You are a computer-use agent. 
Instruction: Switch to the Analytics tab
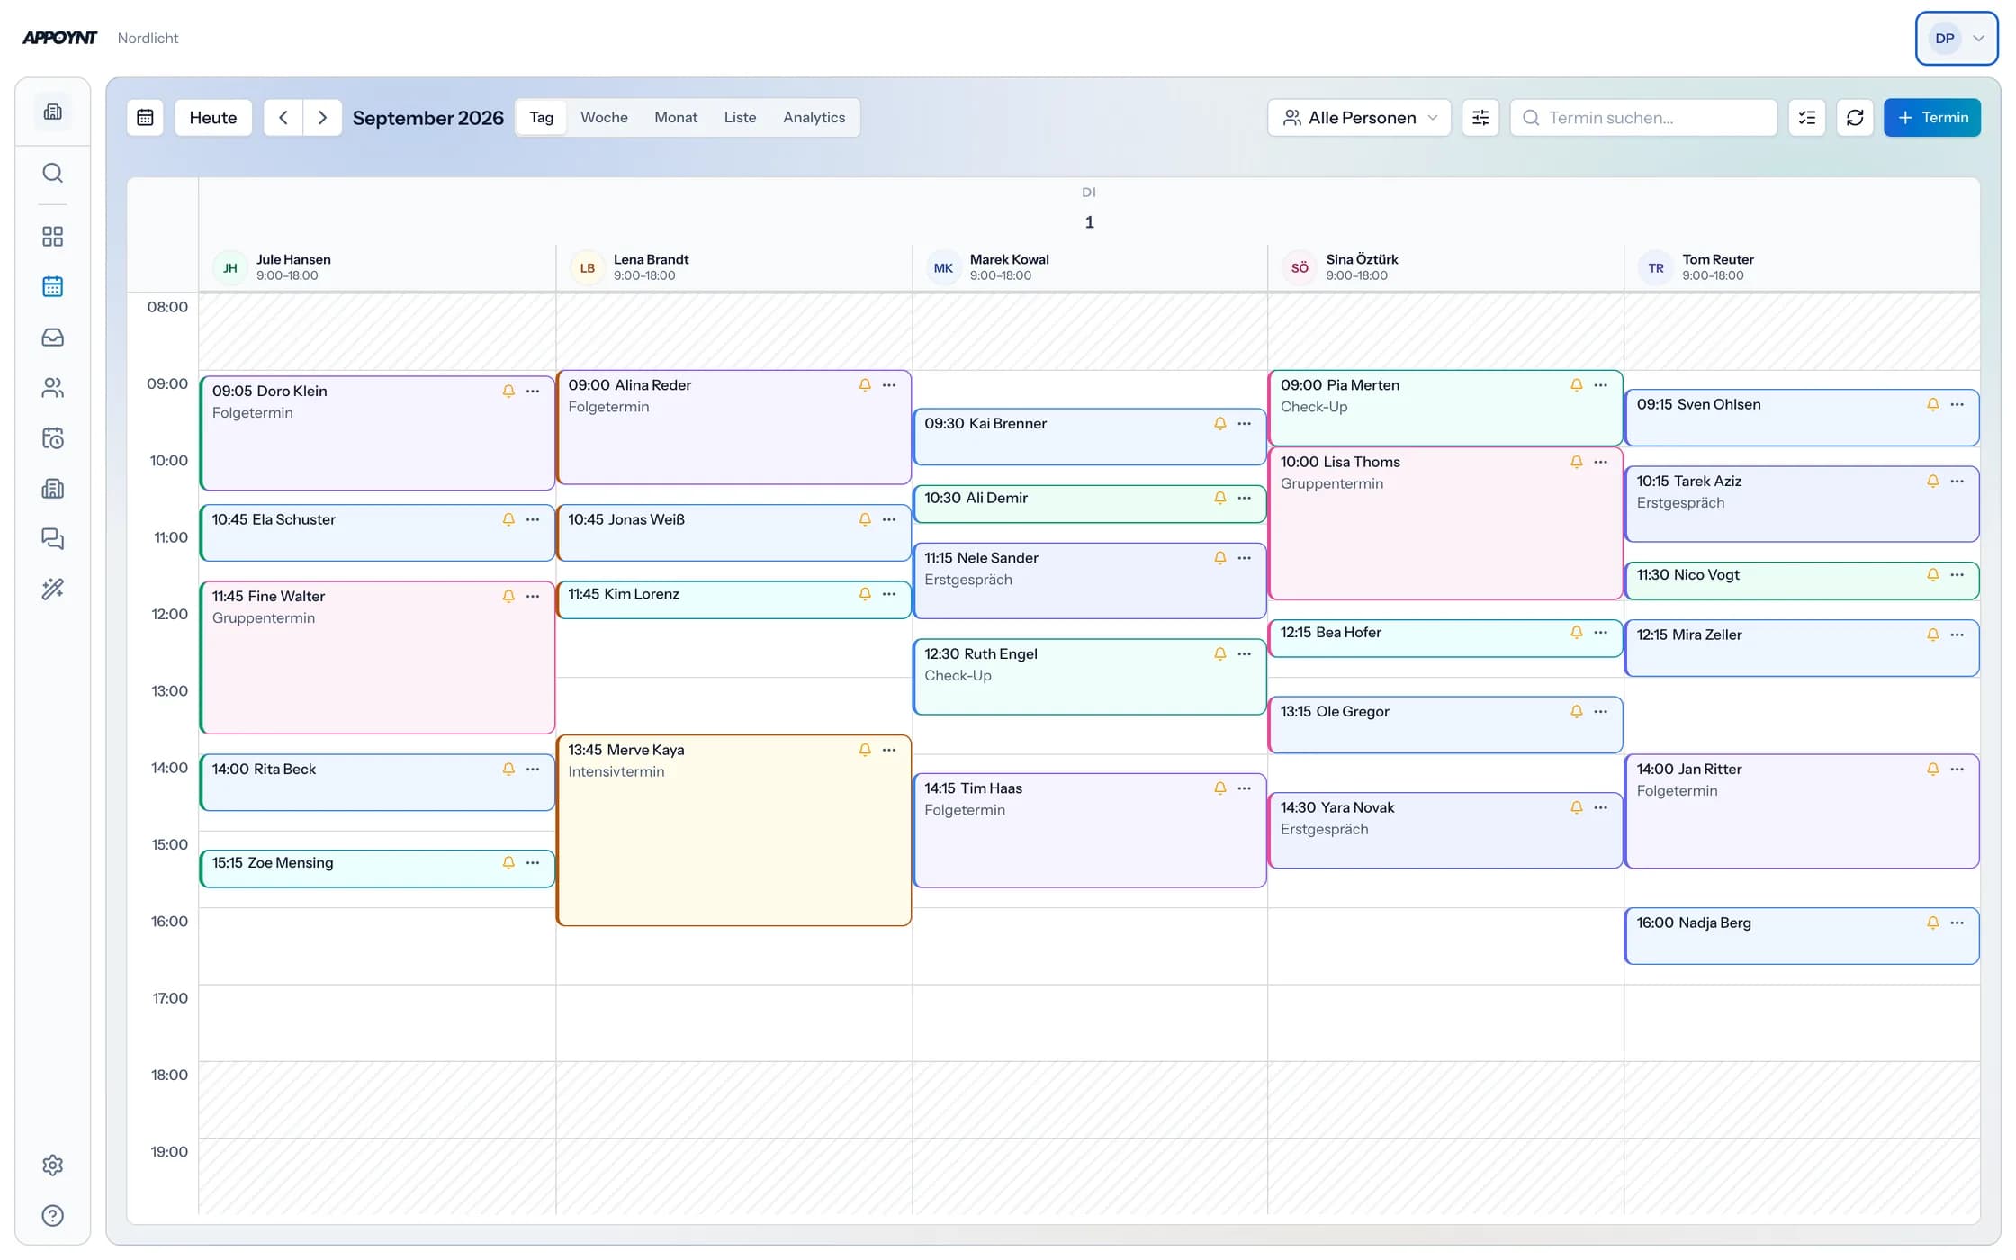(x=814, y=118)
